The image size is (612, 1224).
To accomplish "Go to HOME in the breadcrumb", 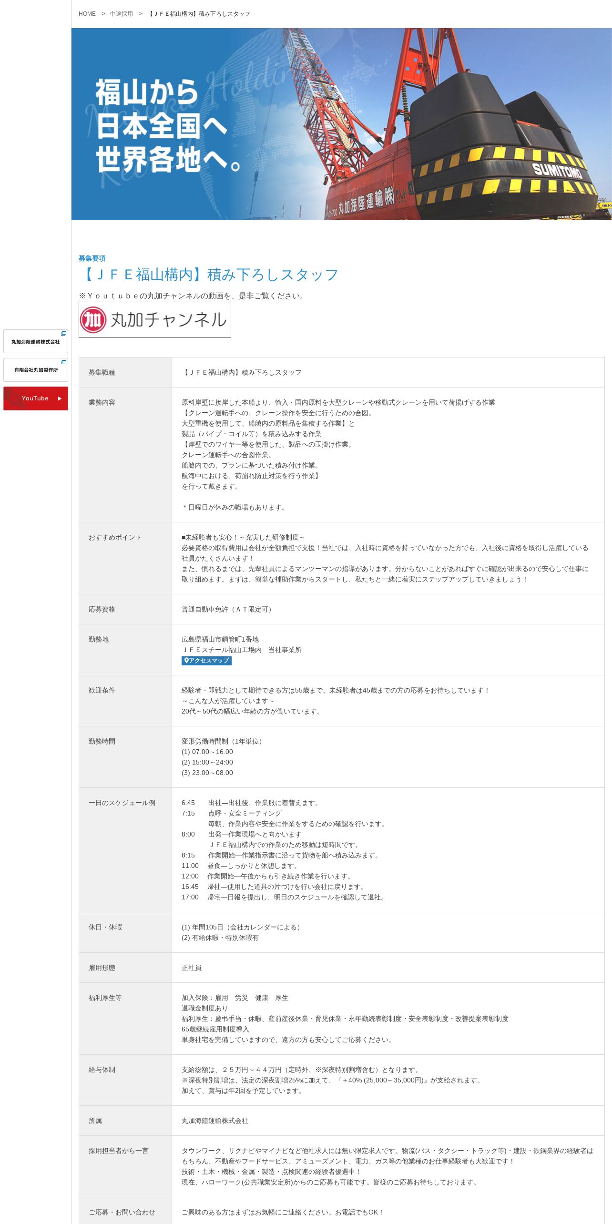I will [x=87, y=14].
